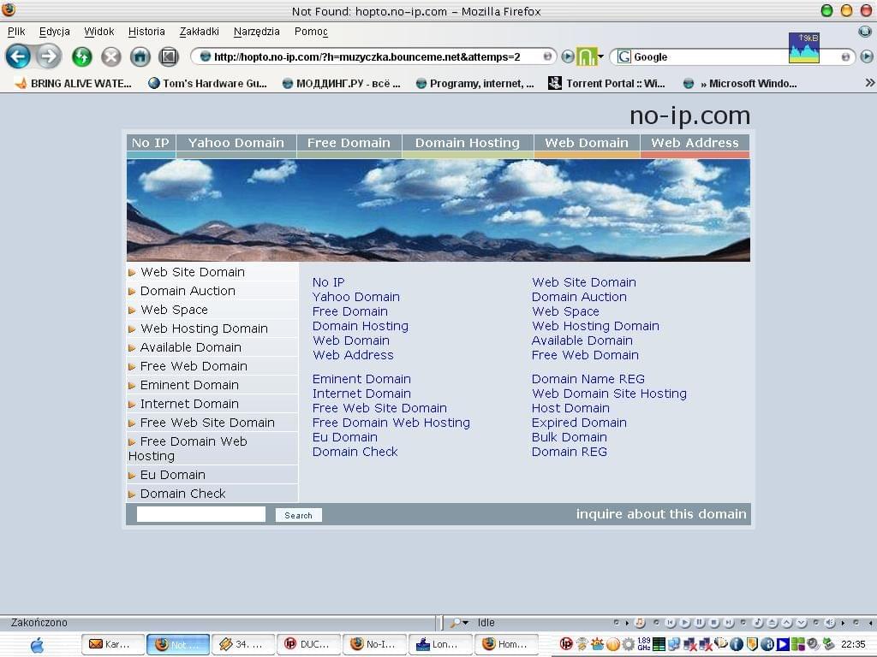Click inquire about this domain link
The height and width of the screenshot is (657, 877).
click(661, 514)
